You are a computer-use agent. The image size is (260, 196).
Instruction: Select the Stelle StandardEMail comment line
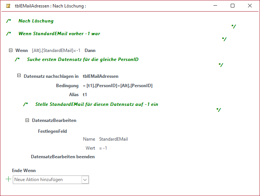(x=96, y=104)
